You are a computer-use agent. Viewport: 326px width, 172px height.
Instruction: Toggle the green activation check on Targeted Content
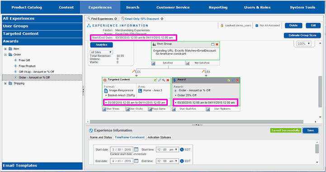[x=155, y=80]
